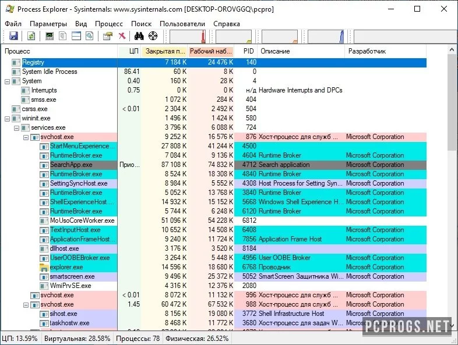Collapse the services.exe tree node
Viewport: 458px width, 345px height.
[17, 128]
